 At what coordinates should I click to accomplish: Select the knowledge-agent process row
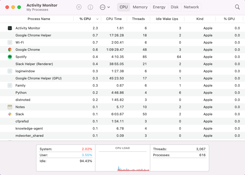[122, 128]
